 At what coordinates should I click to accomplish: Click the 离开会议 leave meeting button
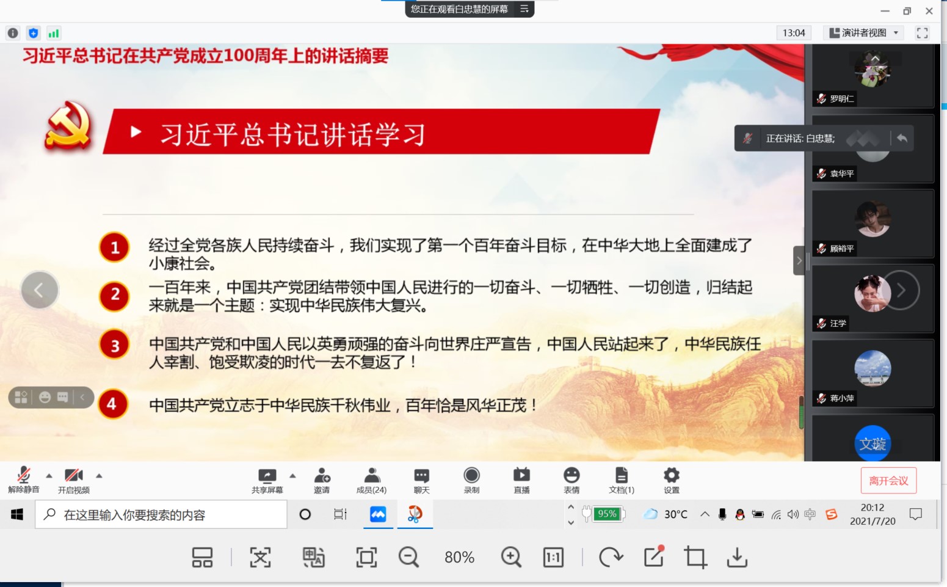(x=888, y=481)
